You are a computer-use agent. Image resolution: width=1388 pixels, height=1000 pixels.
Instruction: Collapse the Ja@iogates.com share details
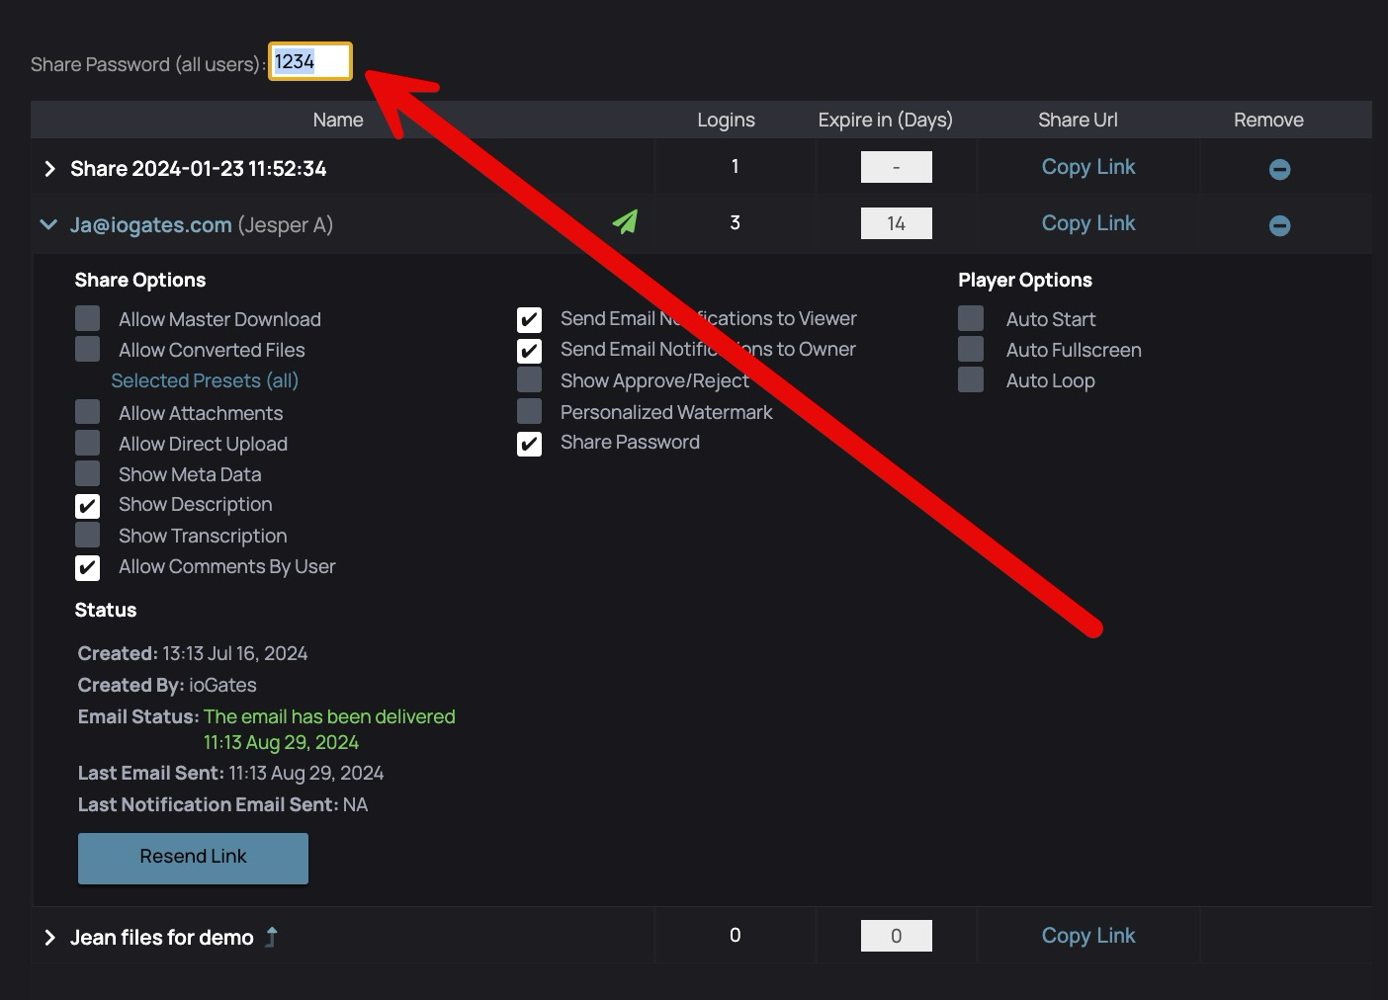click(x=48, y=225)
